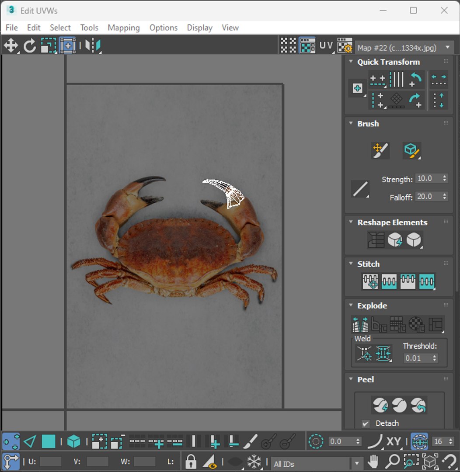Click the Mirror horizontal tool
This screenshot has height=472, width=460.
coord(93,46)
